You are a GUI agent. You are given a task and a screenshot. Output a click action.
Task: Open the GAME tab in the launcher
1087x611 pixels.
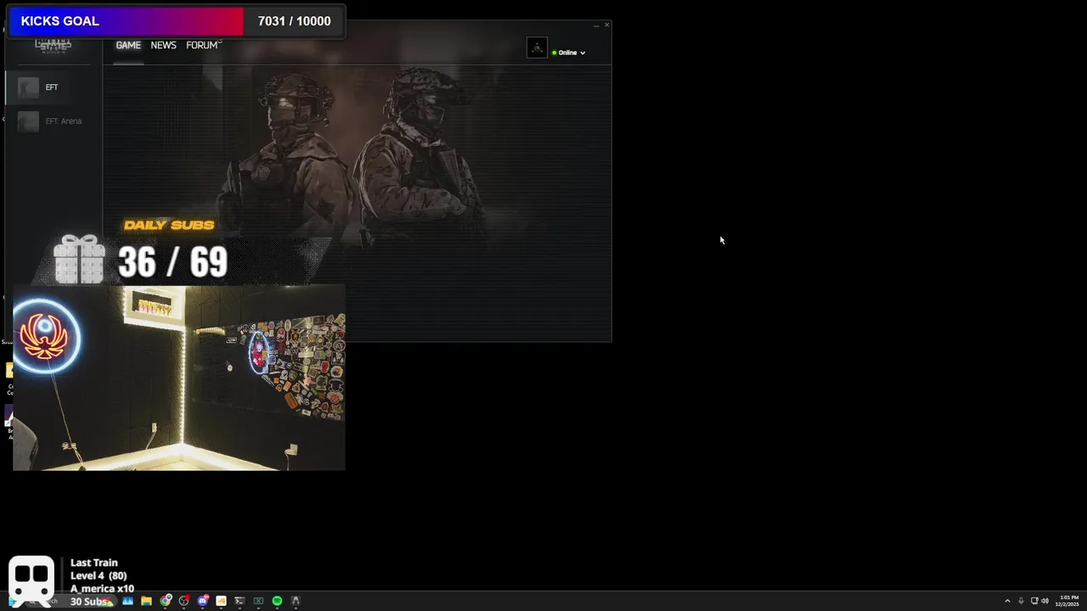tap(128, 45)
